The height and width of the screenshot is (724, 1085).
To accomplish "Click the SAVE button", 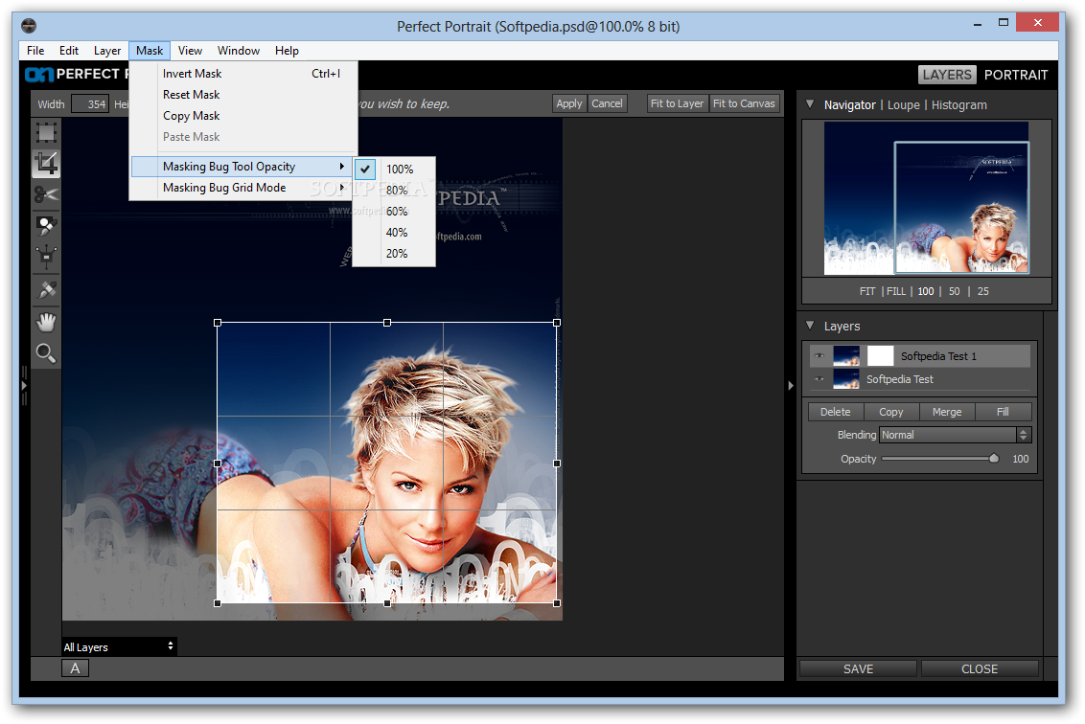I will pyautogui.click(x=858, y=668).
